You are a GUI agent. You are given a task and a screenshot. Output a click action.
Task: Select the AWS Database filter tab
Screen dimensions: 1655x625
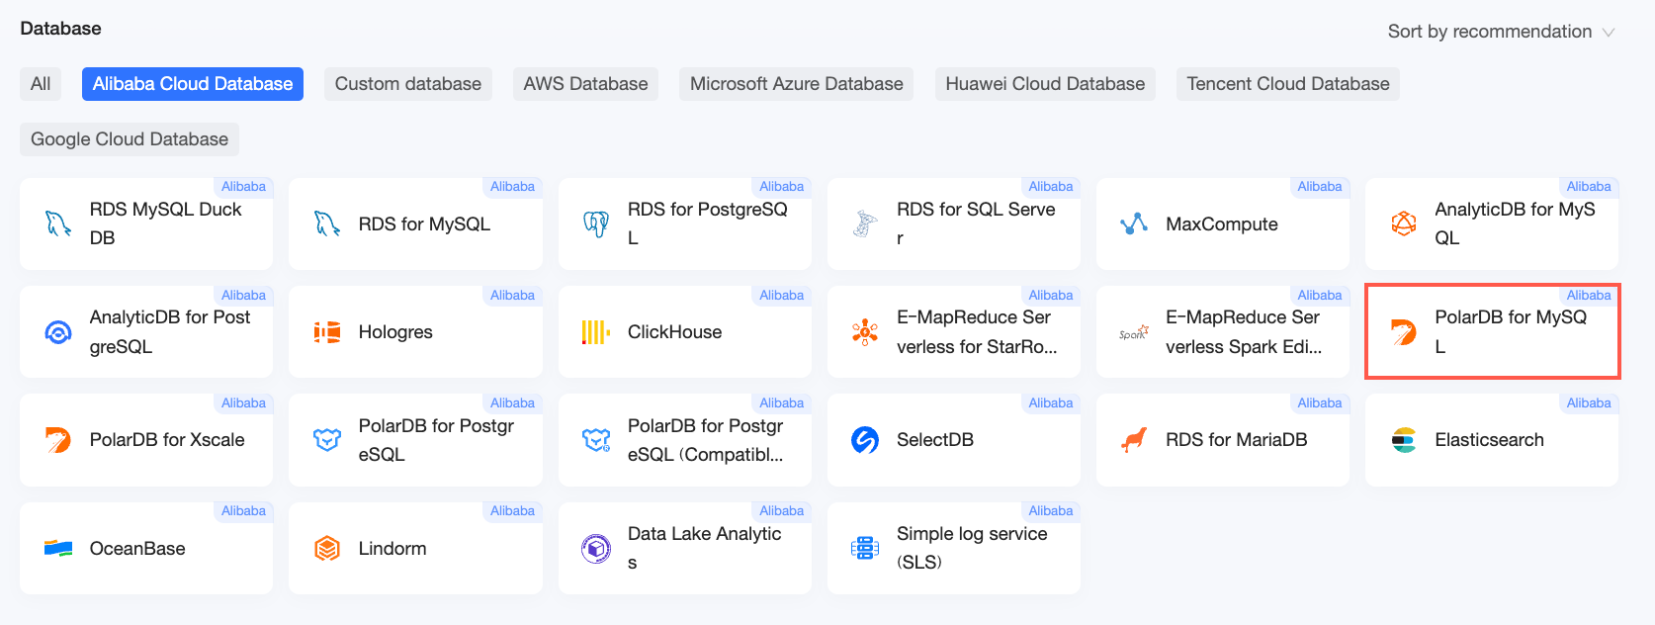(x=585, y=84)
